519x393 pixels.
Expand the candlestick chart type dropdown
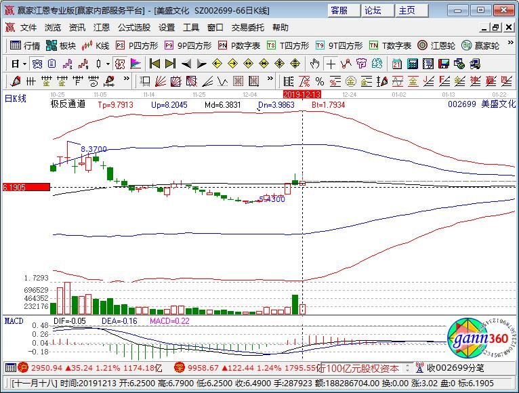pyautogui.click(x=108, y=64)
